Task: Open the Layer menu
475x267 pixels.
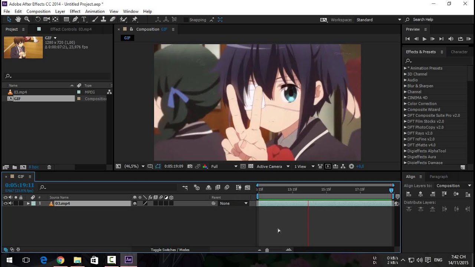Action: 60,11
